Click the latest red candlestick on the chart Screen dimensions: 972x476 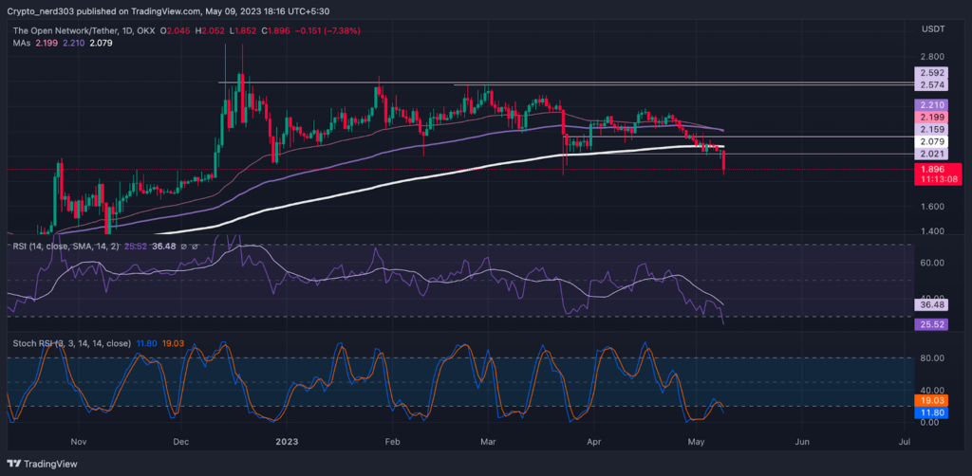724,160
